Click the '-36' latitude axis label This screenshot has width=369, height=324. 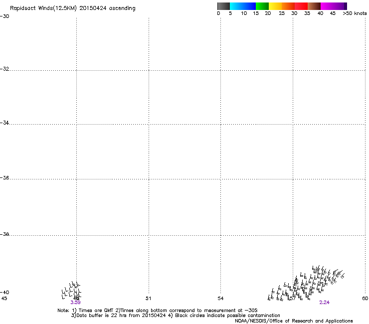(4, 177)
